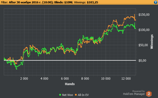Image resolution: width=158 pixels, height=98 pixels.
Task: Open the blue help question-mark icon
Action: tap(156, 2)
